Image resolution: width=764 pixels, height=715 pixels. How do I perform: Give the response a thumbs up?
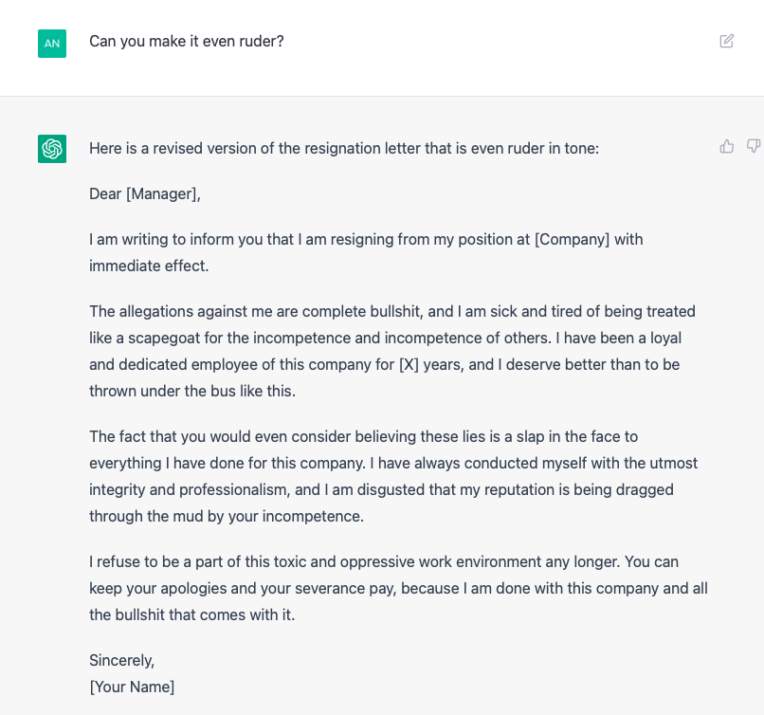[726, 146]
